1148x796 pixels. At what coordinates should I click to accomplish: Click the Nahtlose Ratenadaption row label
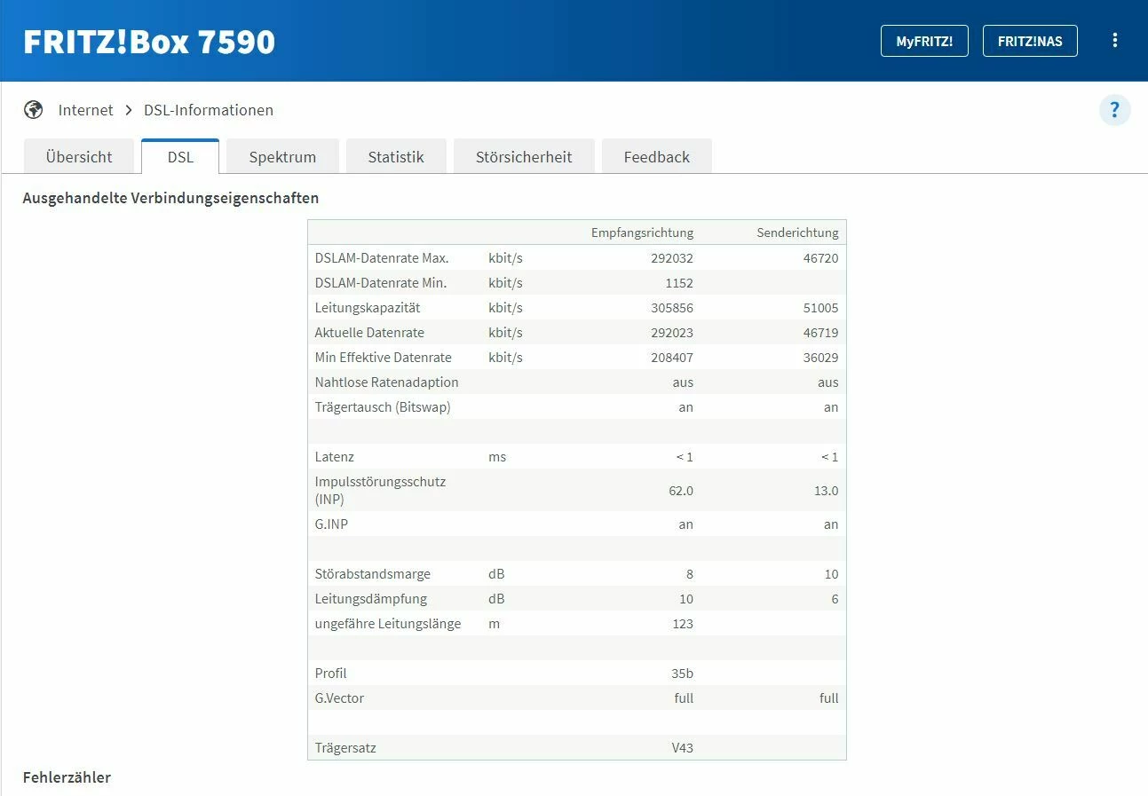pyautogui.click(x=387, y=382)
